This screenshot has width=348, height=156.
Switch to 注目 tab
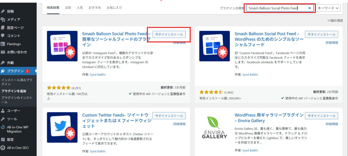[68, 8]
